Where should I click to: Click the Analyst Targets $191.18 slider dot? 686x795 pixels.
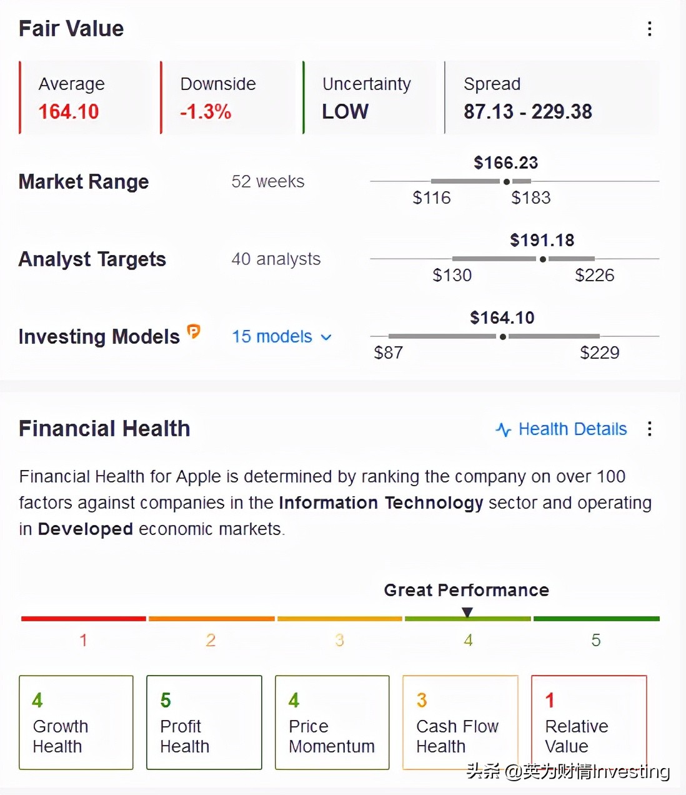[x=542, y=259]
